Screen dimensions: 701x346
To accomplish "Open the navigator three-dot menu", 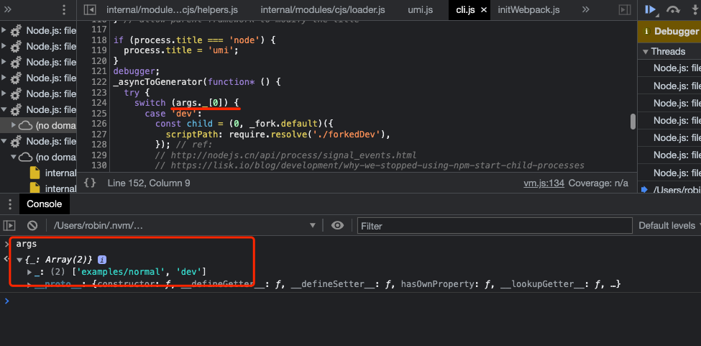I will 65,9.
